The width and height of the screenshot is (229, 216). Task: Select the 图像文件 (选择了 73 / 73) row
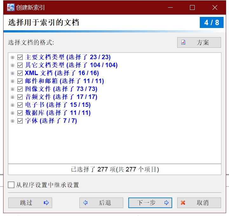(61, 89)
